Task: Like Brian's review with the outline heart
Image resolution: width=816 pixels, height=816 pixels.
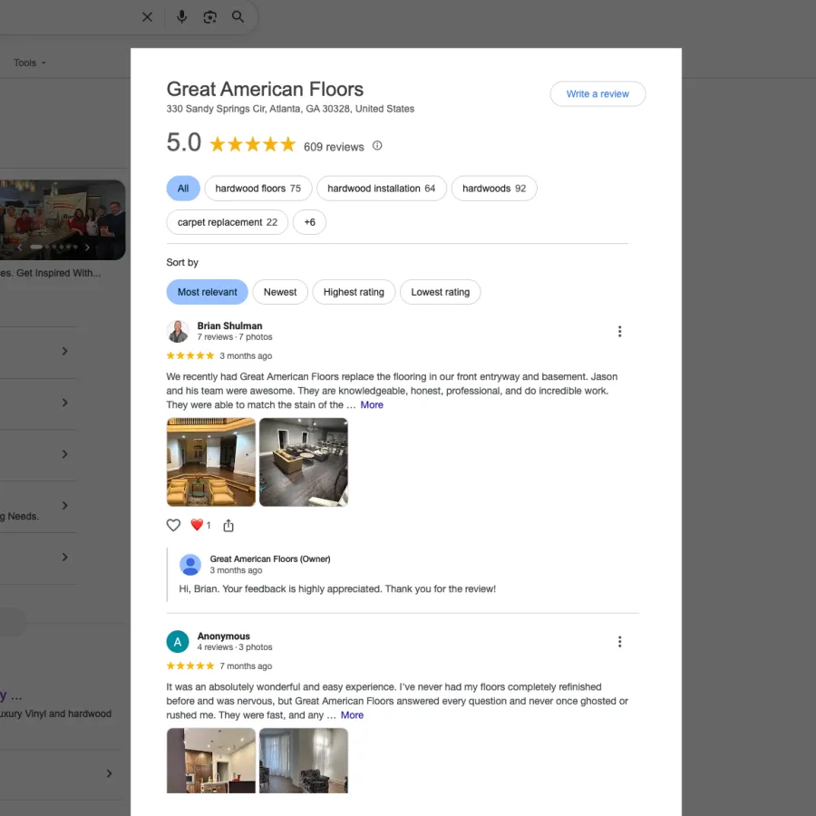Action: [x=173, y=526]
